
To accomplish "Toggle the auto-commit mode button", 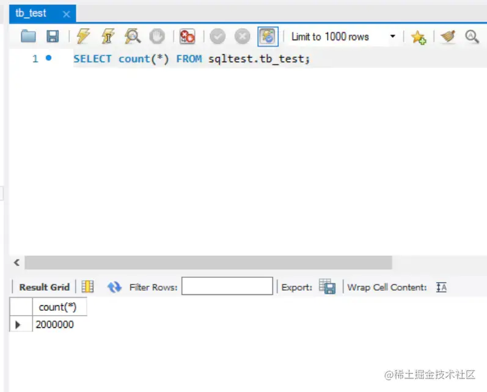I will tap(268, 37).
